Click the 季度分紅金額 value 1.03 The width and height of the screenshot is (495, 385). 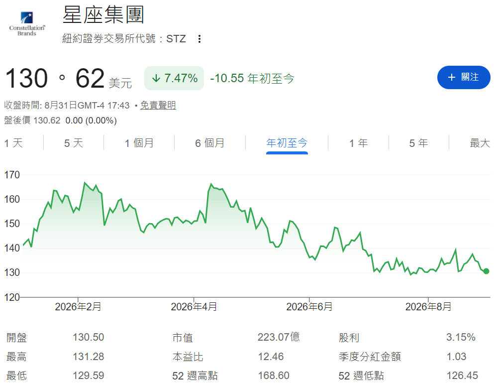tap(457, 357)
